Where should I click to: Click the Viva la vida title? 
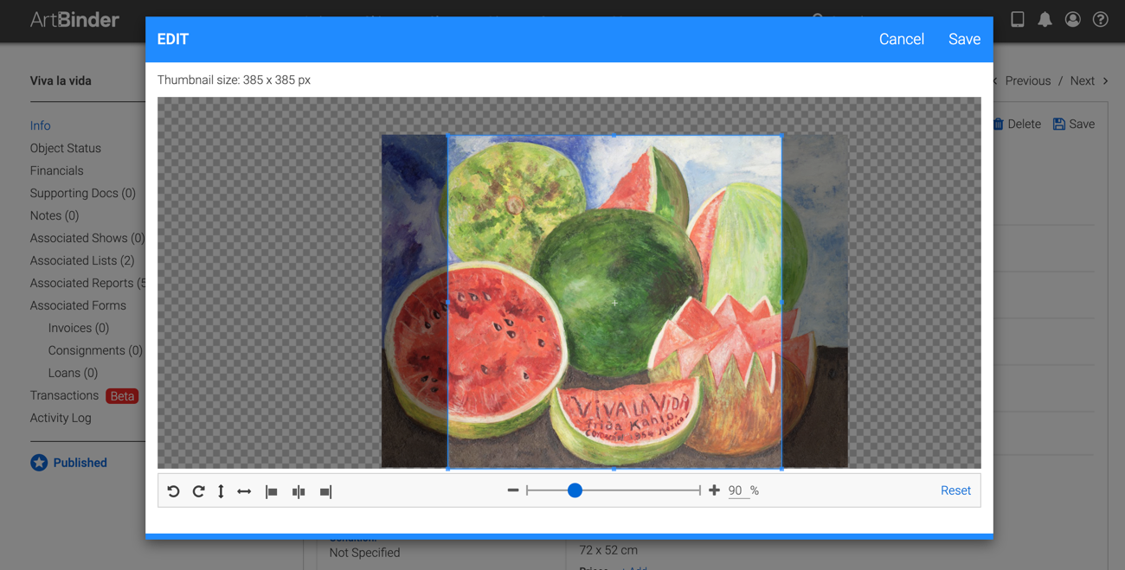[x=61, y=80]
